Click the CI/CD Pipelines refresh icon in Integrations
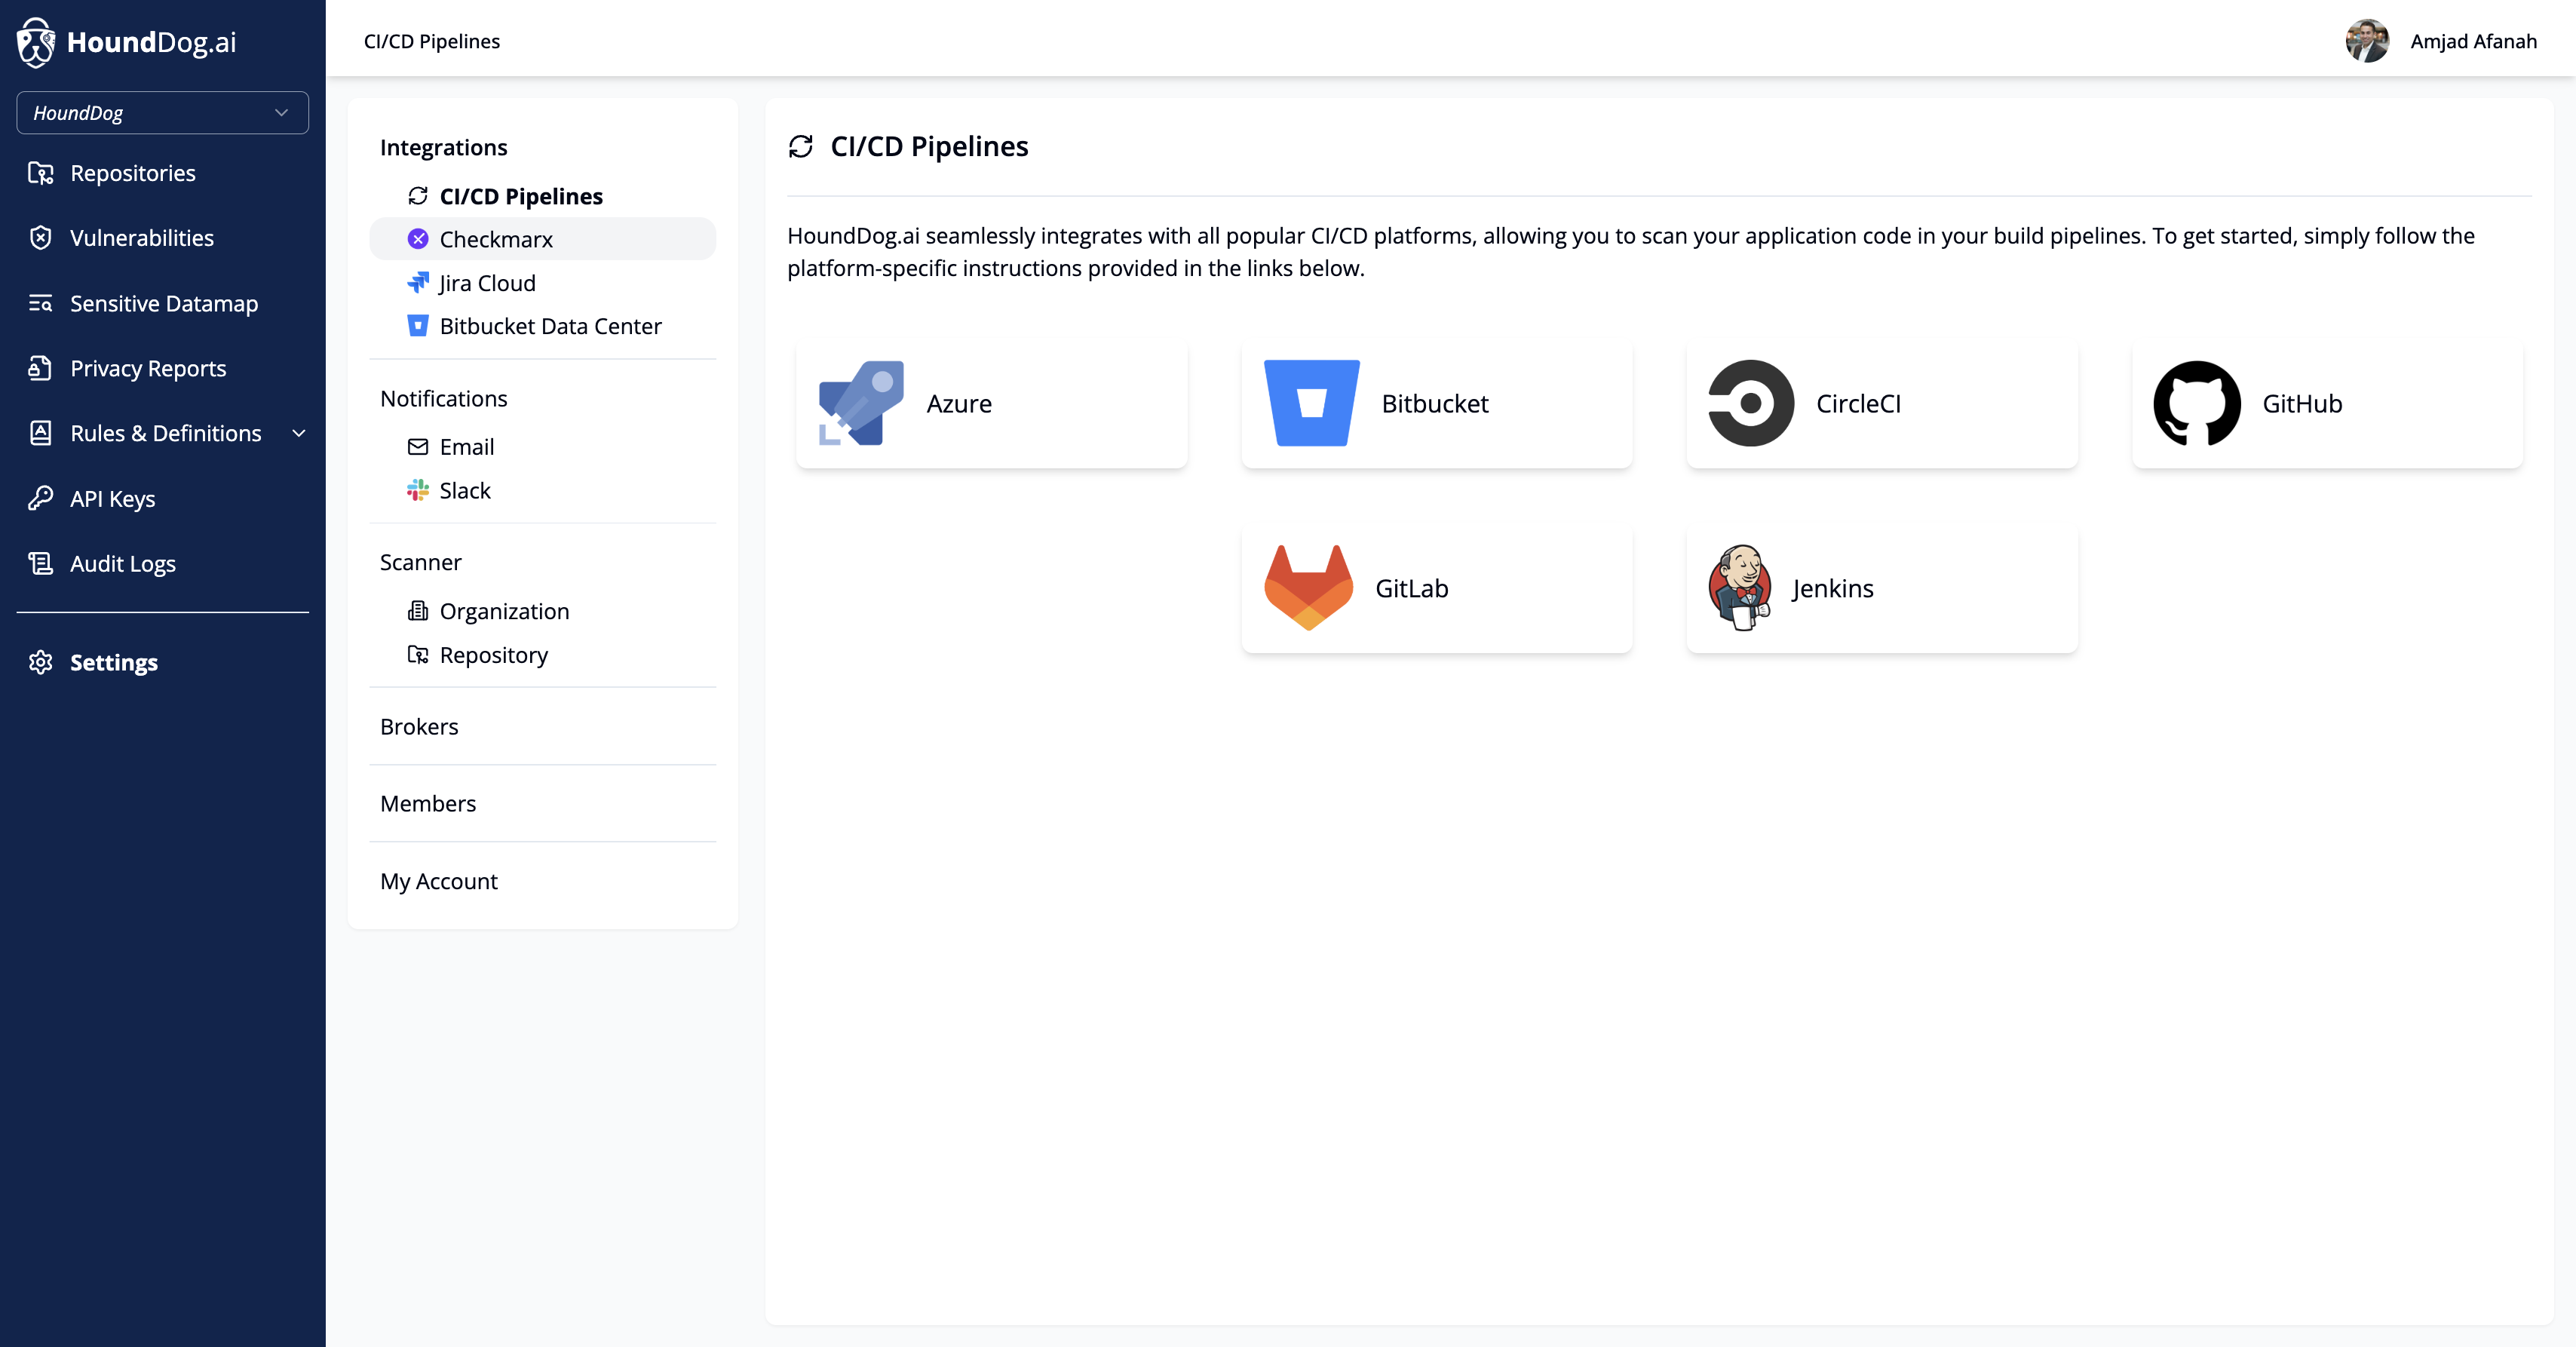This screenshot has width=2576, height=1347. (418, 196)
